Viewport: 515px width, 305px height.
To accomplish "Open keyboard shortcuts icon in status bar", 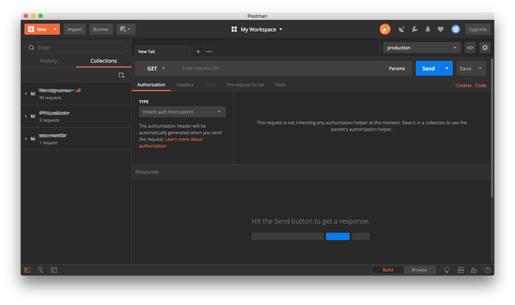I will 474,270.
